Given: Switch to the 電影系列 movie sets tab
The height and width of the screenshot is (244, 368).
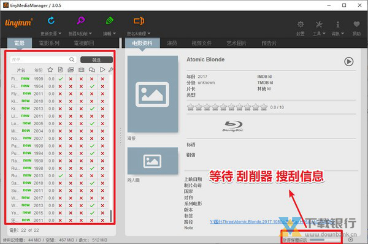Looking at the screenshot, I should [x=49, y=43].
